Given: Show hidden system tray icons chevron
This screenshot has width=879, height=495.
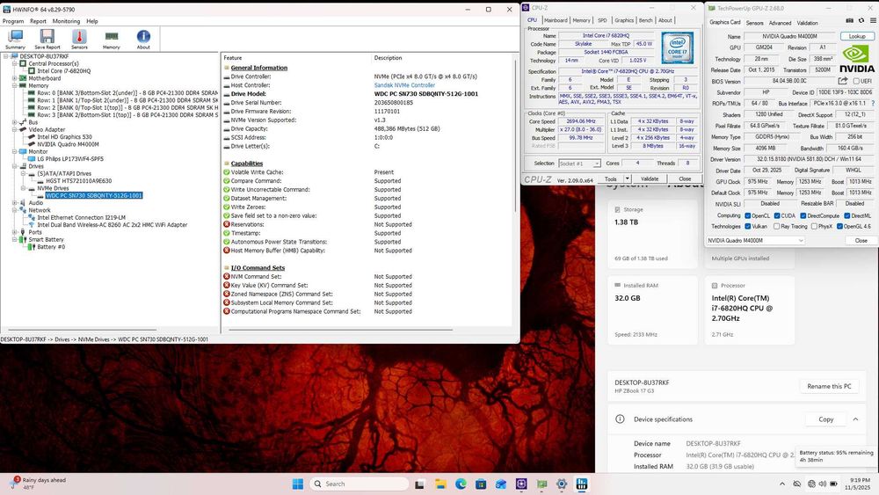Looking at the screenshot, I should click(x=782, y=484).
